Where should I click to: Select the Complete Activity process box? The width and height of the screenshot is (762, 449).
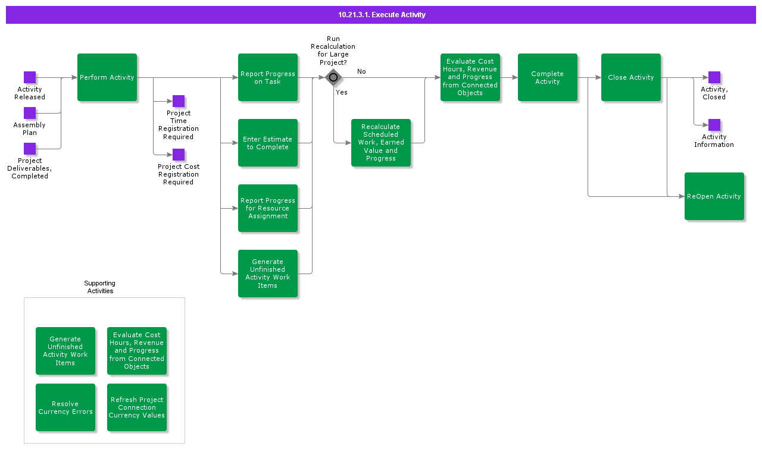point(548,77)
